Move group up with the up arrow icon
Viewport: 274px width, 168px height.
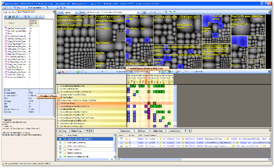[x=87, y=131]
